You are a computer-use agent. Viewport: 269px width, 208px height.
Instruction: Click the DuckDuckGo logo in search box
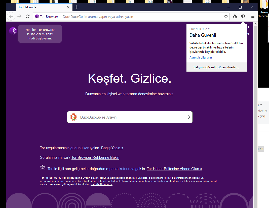click(73, 117)
